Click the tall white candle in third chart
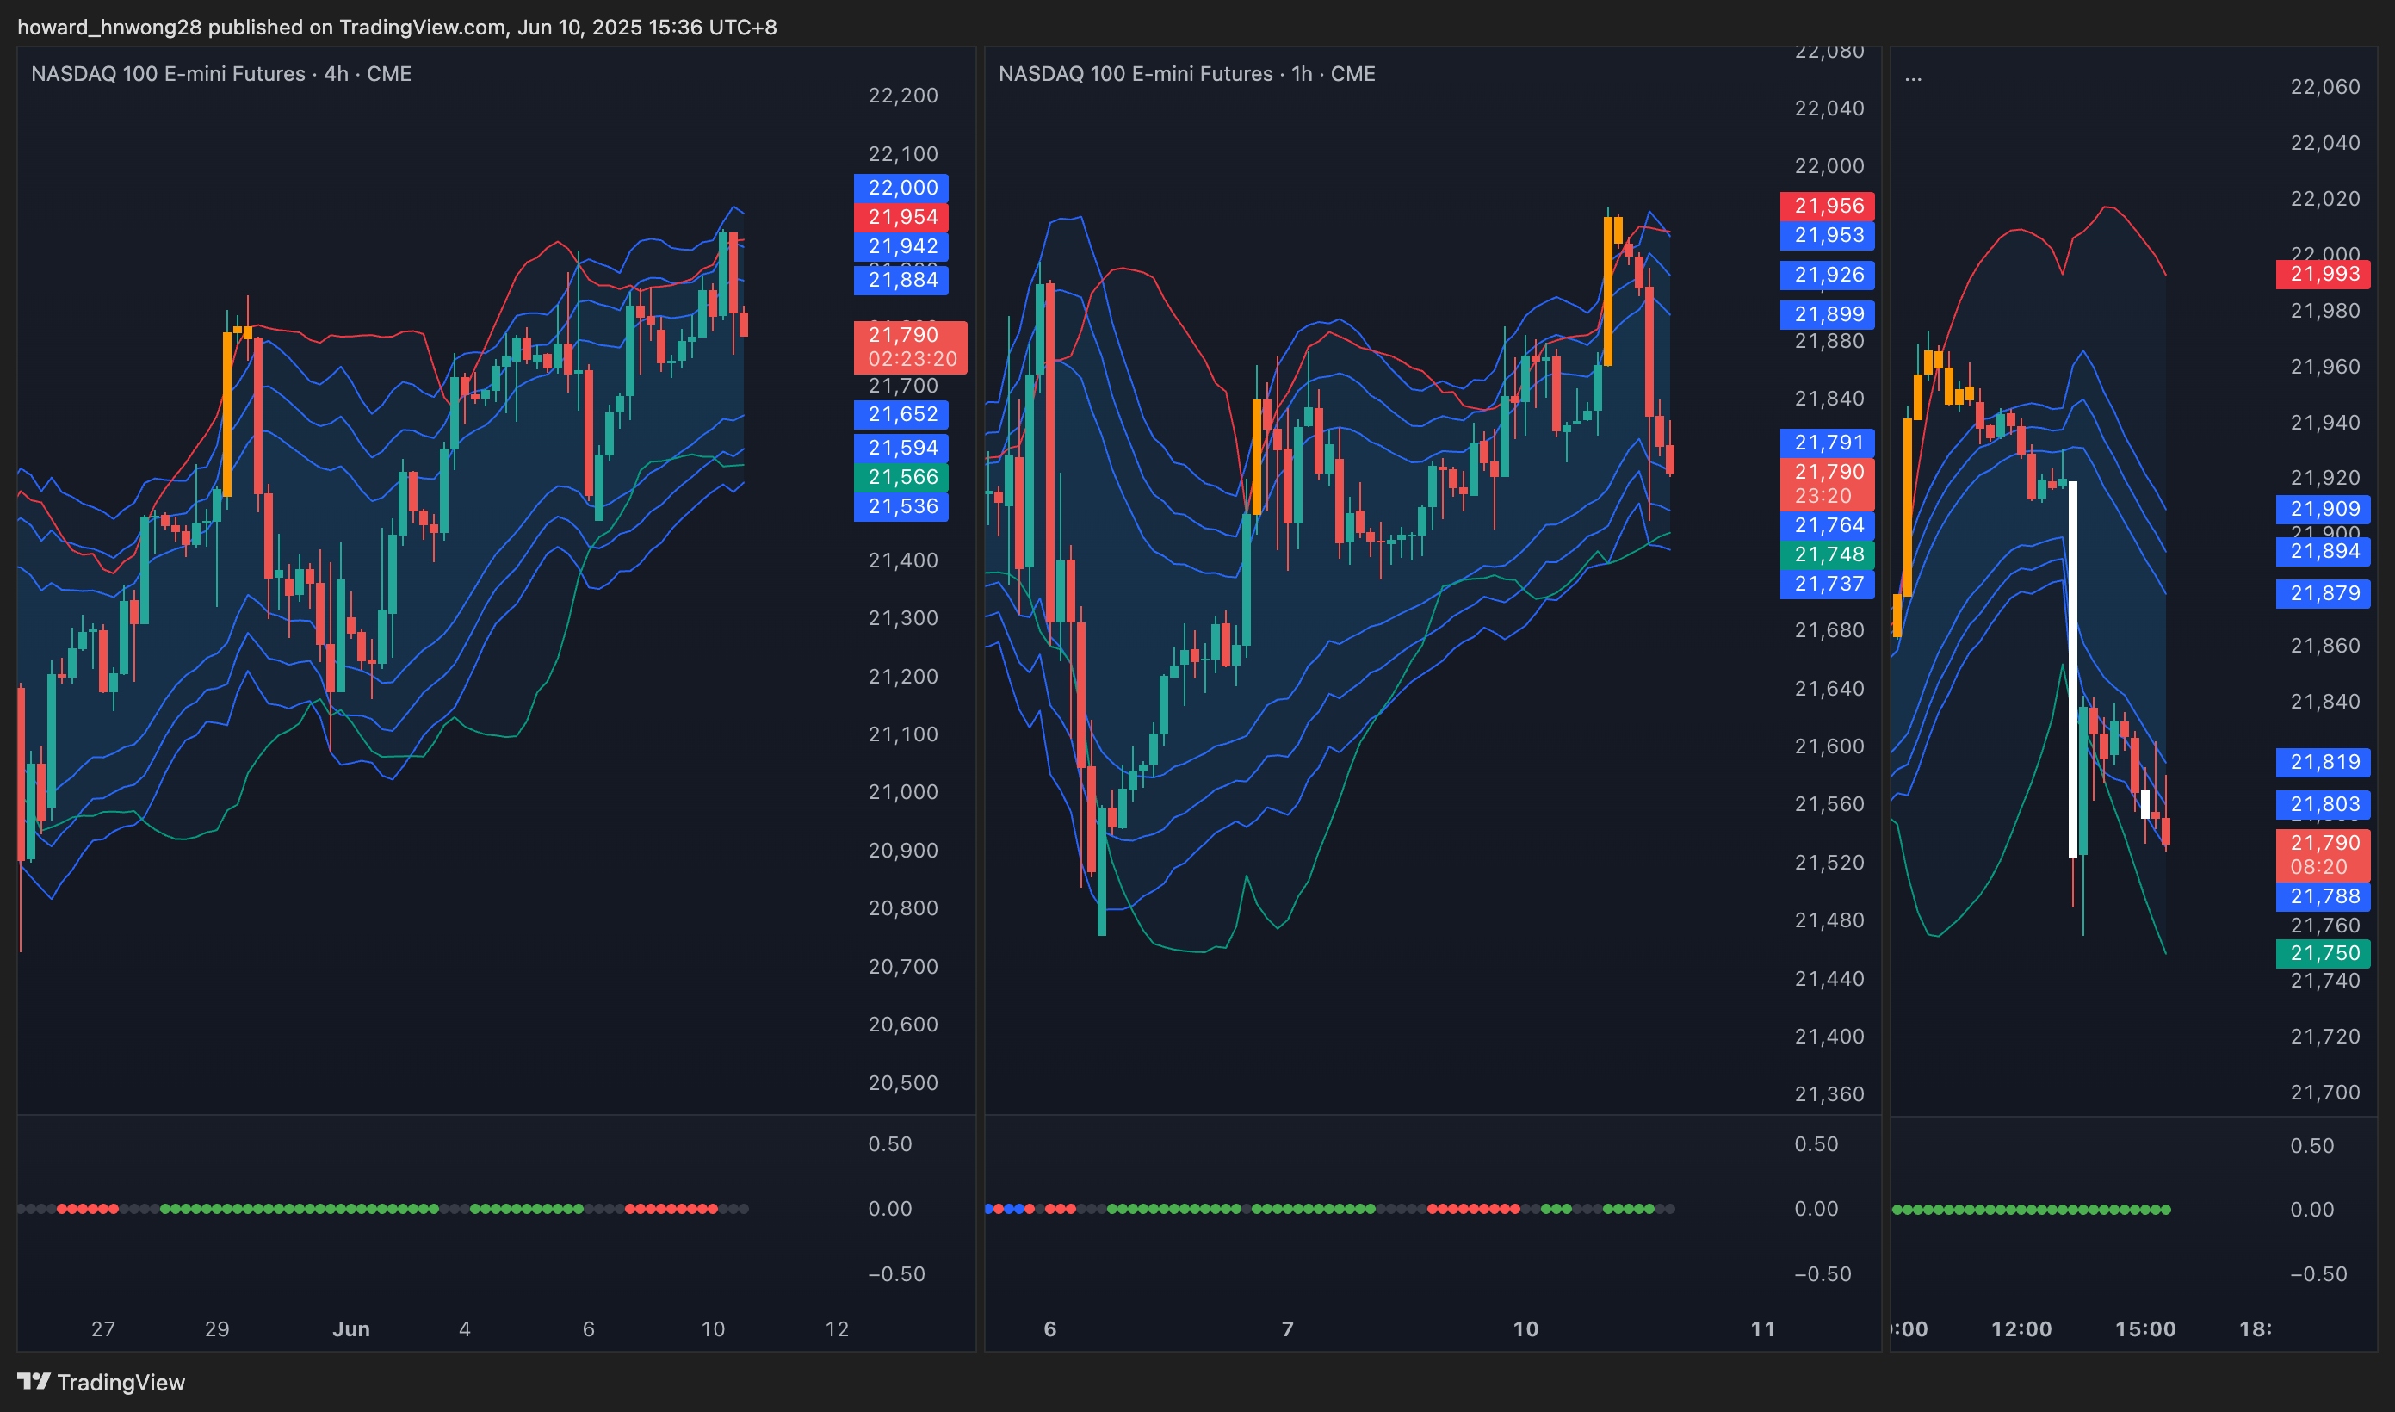 (x=2072, y=666)
